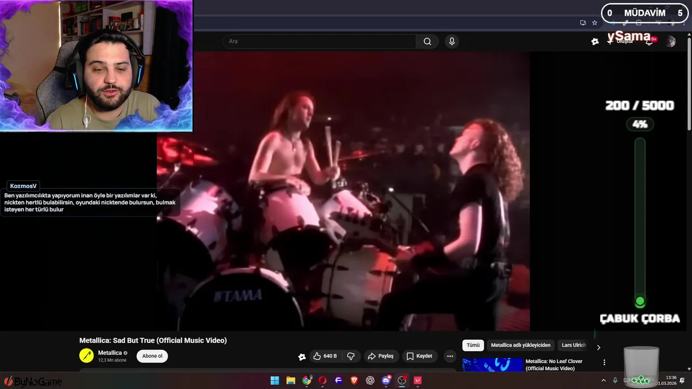692x389 pixels.
Task: Click the sparkle Ask icon in YouTube header
Action: 595,42
